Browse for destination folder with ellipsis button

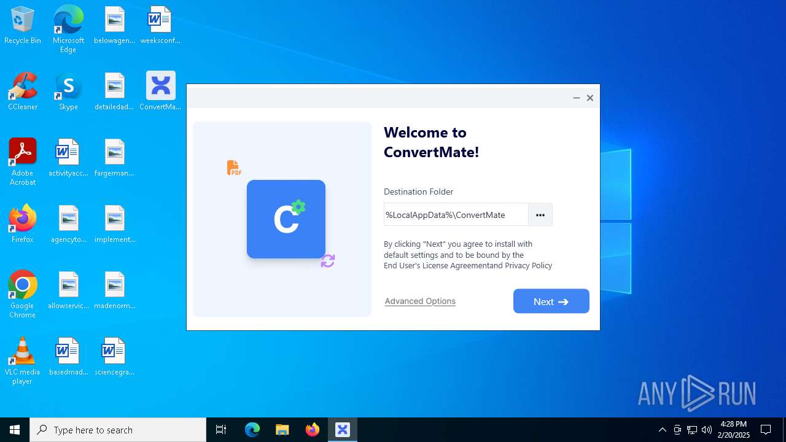click(x=540, y=215)
